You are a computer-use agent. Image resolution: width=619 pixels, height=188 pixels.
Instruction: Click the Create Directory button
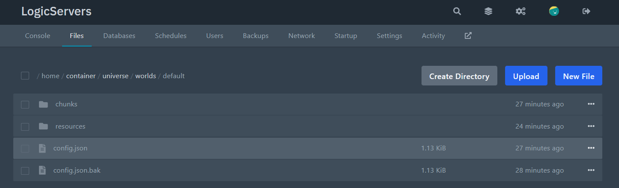pos(459,76)
